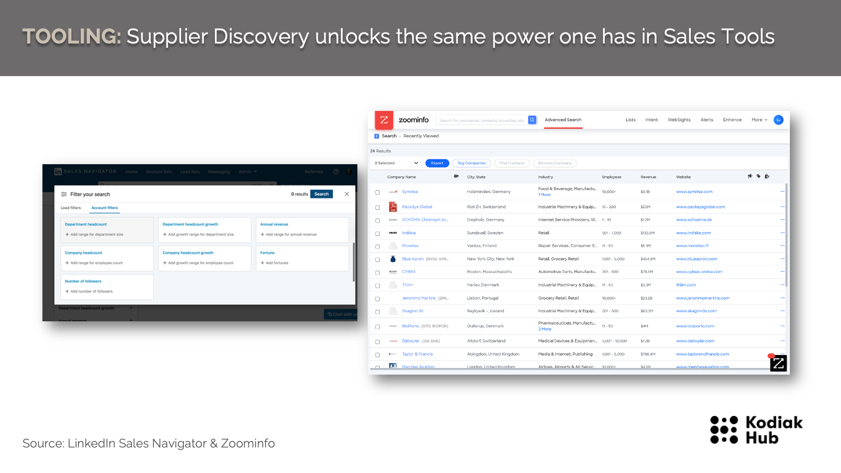Click the profile avatar in Sales Navigator
Image resolution: width=841 pixels, height=473 pixels.
pyautogui.click(x=349, y=171)
